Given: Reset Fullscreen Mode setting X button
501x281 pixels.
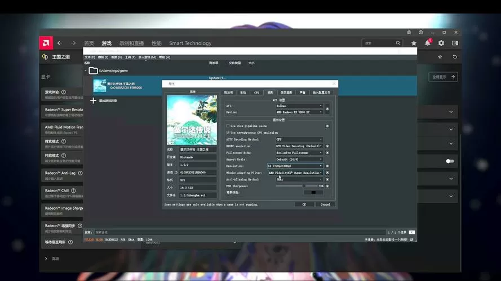Looking at the screenshot, I should coord(327,153).
